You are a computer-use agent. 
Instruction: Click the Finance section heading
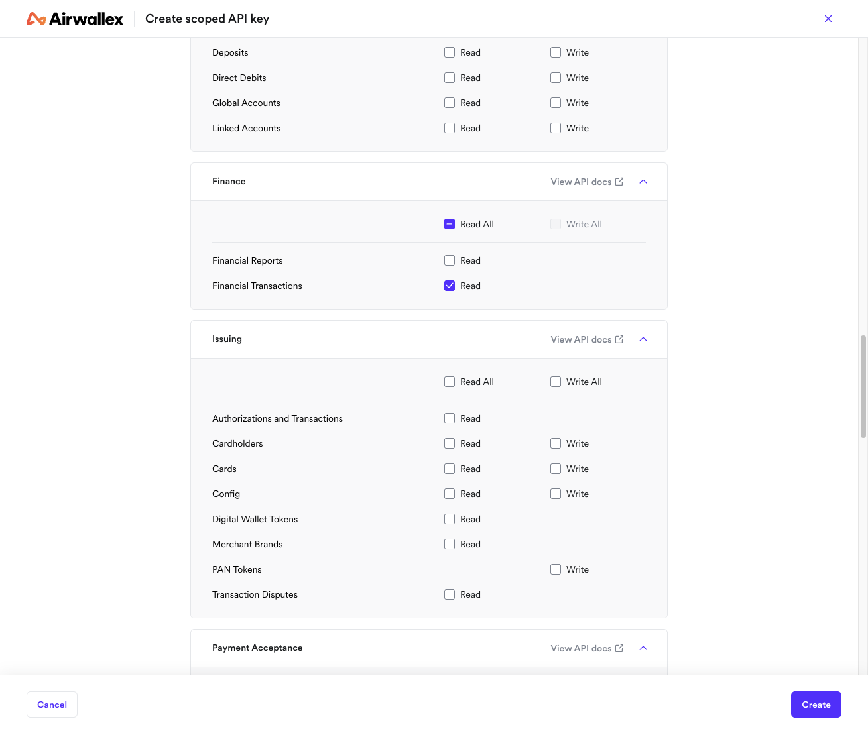tap(229, 181)
